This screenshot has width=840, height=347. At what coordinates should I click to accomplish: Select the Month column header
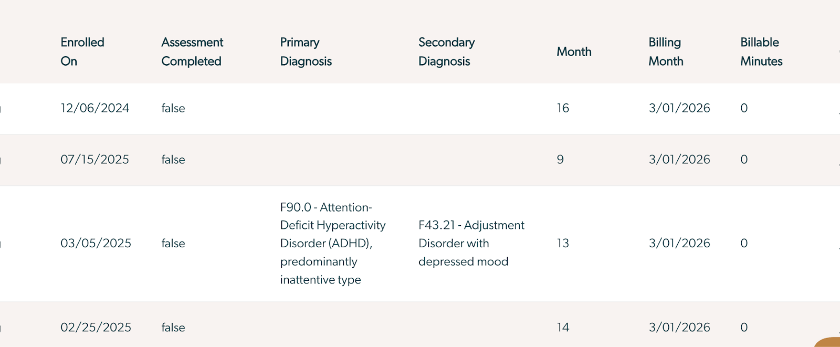pos(574,51)
